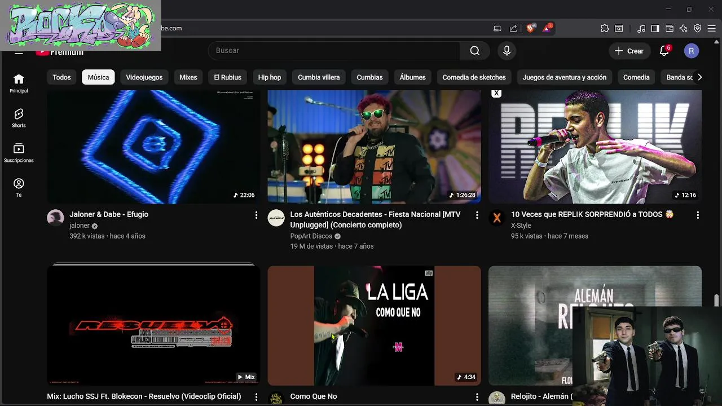
Task: Open Suscripciones in the sidebar
Action: [19, 153]
